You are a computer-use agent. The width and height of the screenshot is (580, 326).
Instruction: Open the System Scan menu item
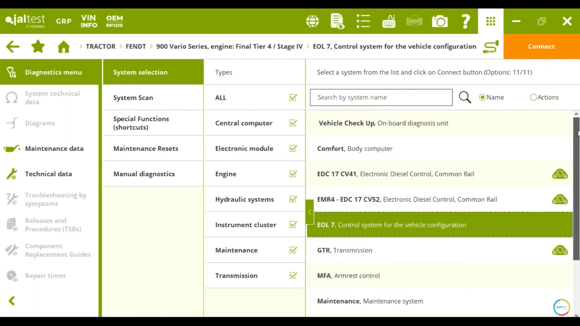pyautogui.click(x=133, y=98)
